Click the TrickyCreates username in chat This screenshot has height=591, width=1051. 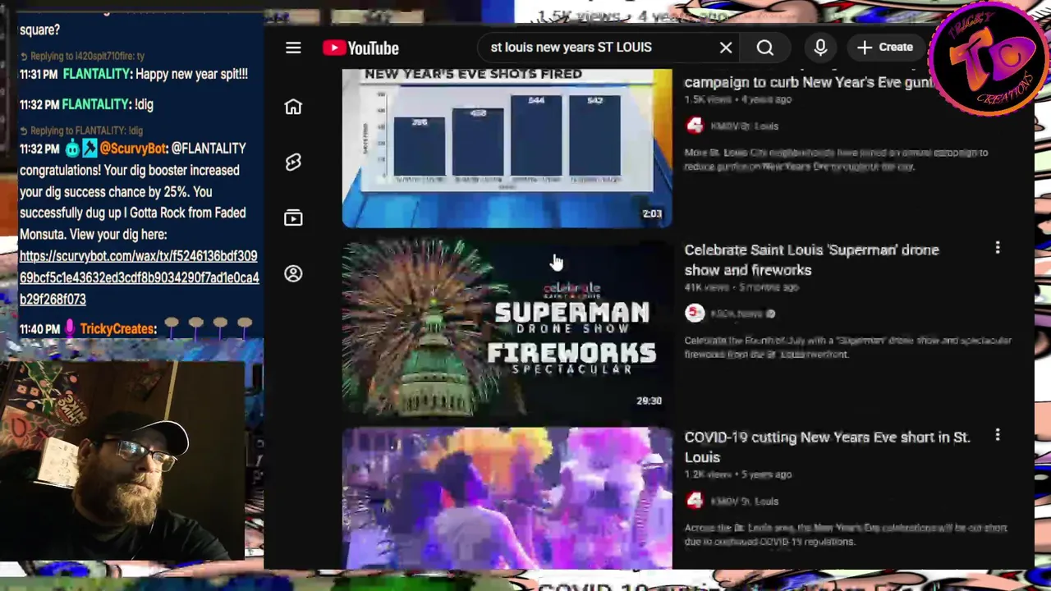[x=117, y=328]
